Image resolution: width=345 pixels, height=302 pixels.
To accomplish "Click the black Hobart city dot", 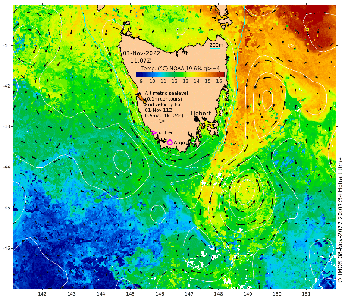I will [197, 120].
